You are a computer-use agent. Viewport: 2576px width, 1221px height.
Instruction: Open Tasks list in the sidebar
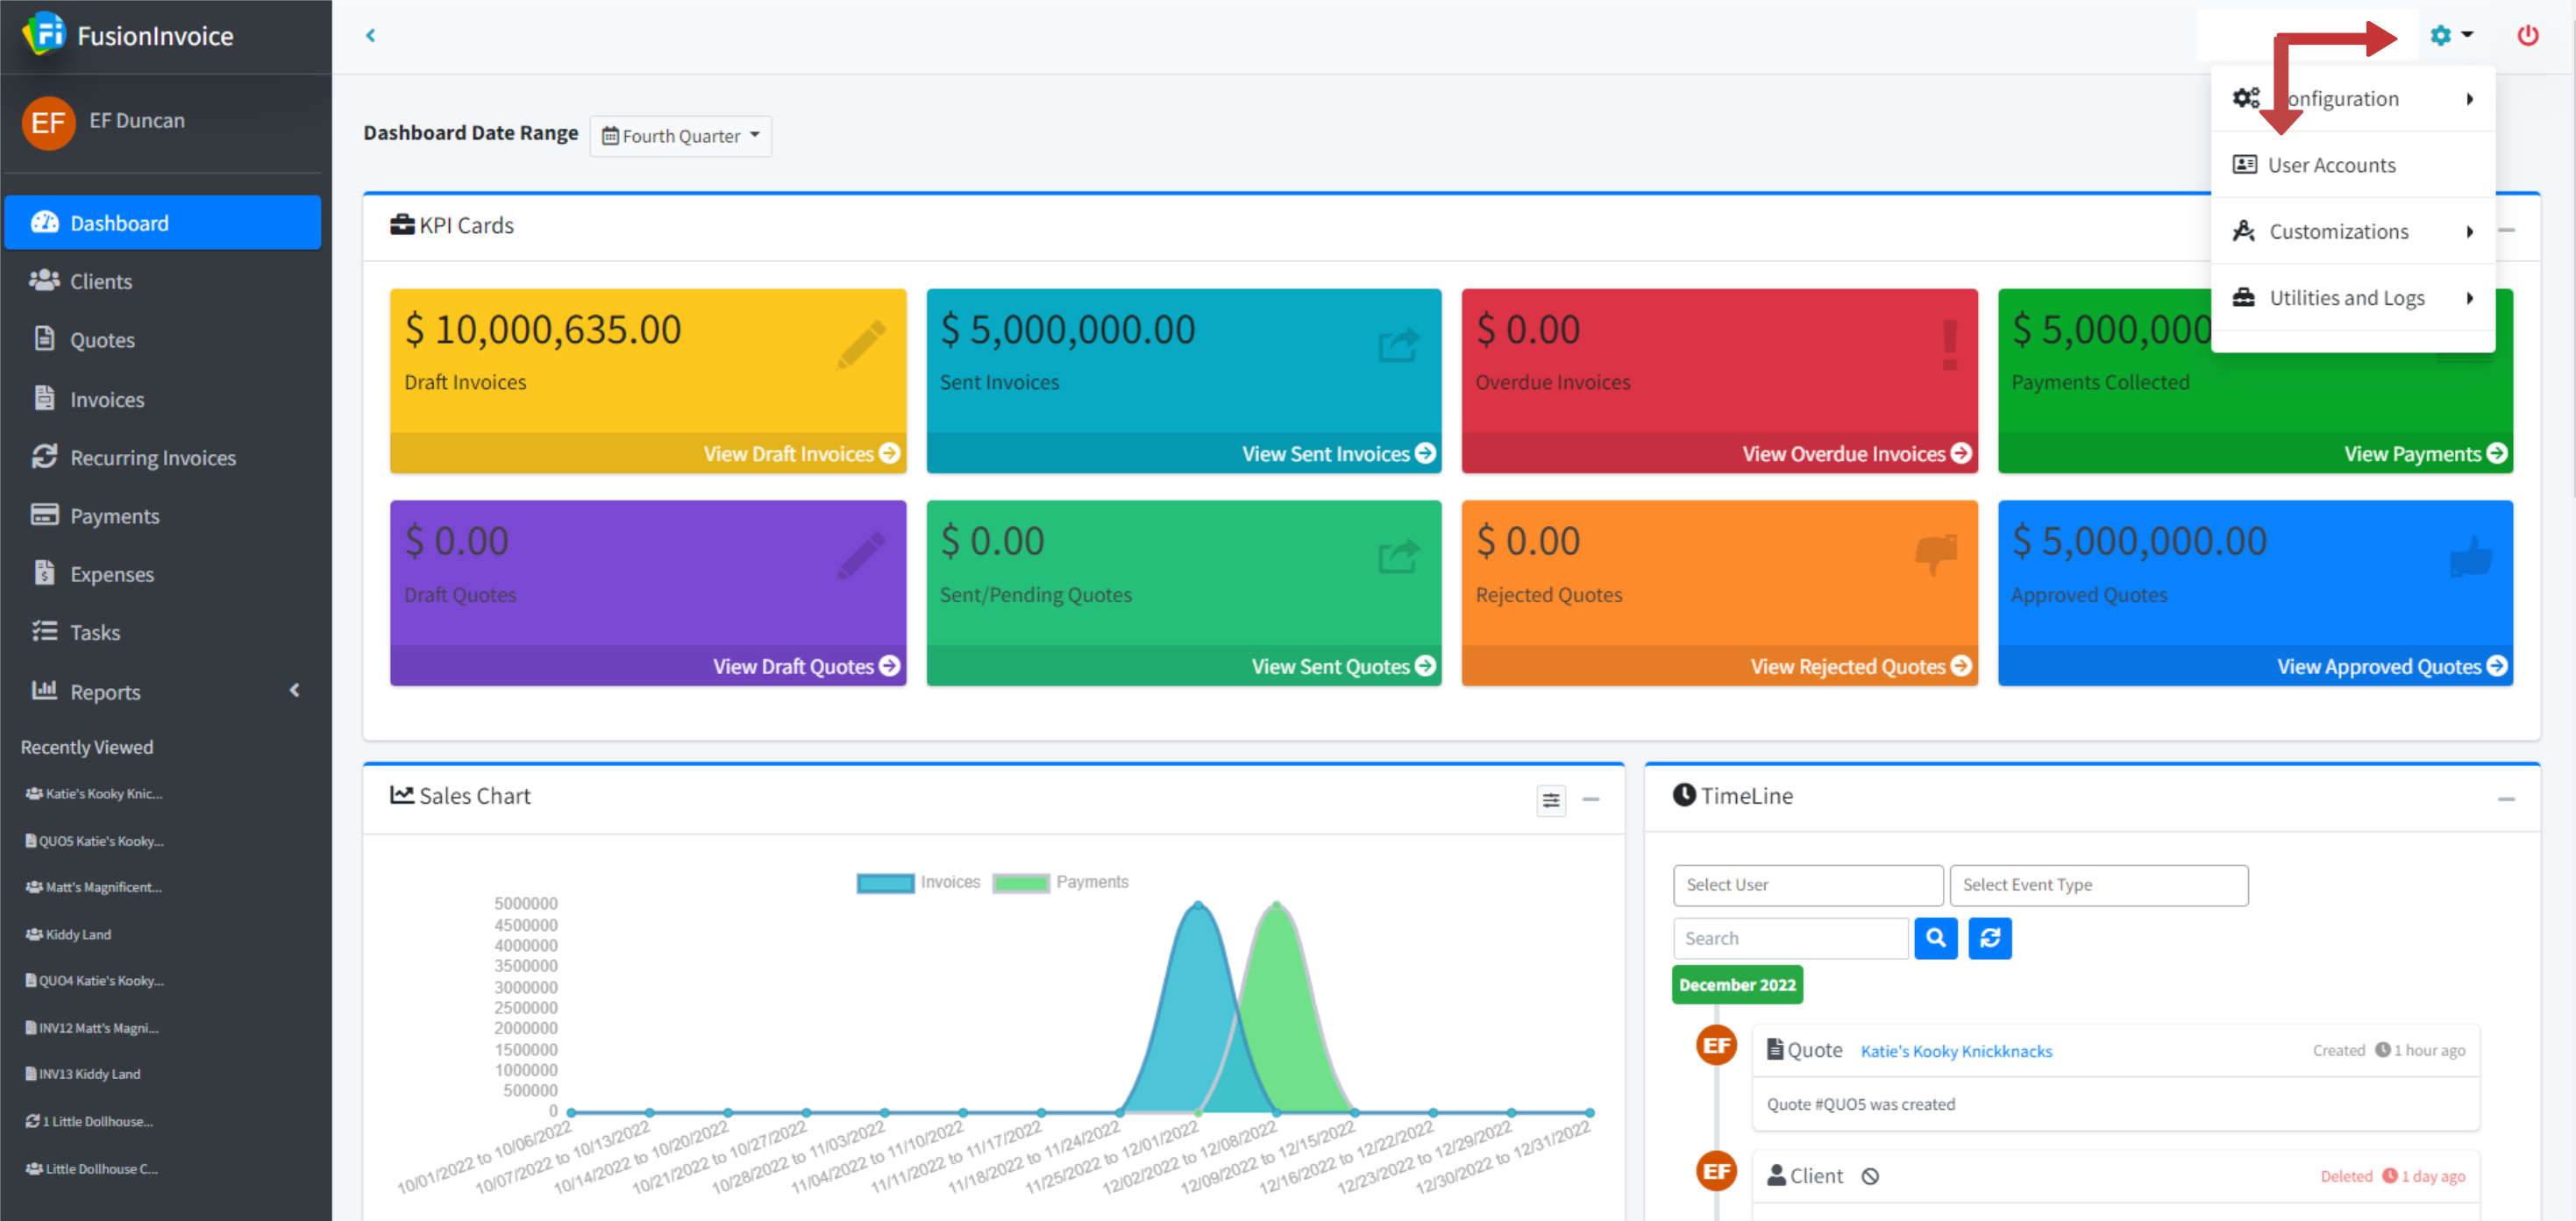(94, 632)
